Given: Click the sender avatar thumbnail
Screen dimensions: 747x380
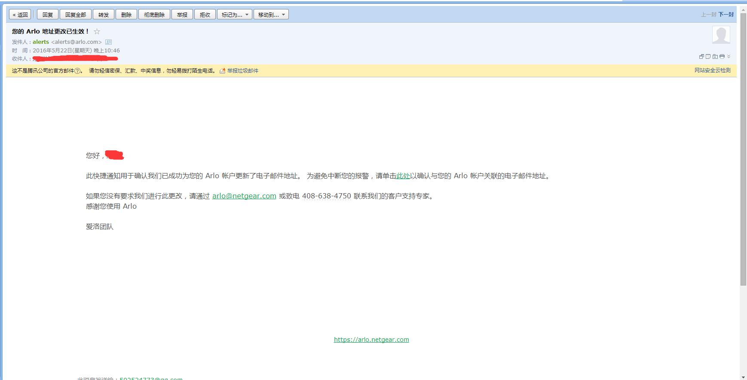Looking at the screenshot, I should 721,35.
